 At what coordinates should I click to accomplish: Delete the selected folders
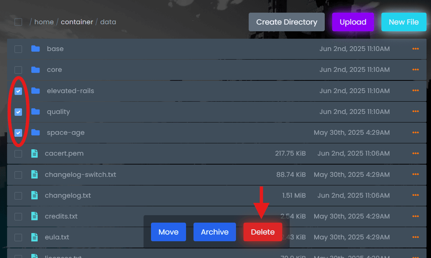pyautogui.click(x=263, y=232)
